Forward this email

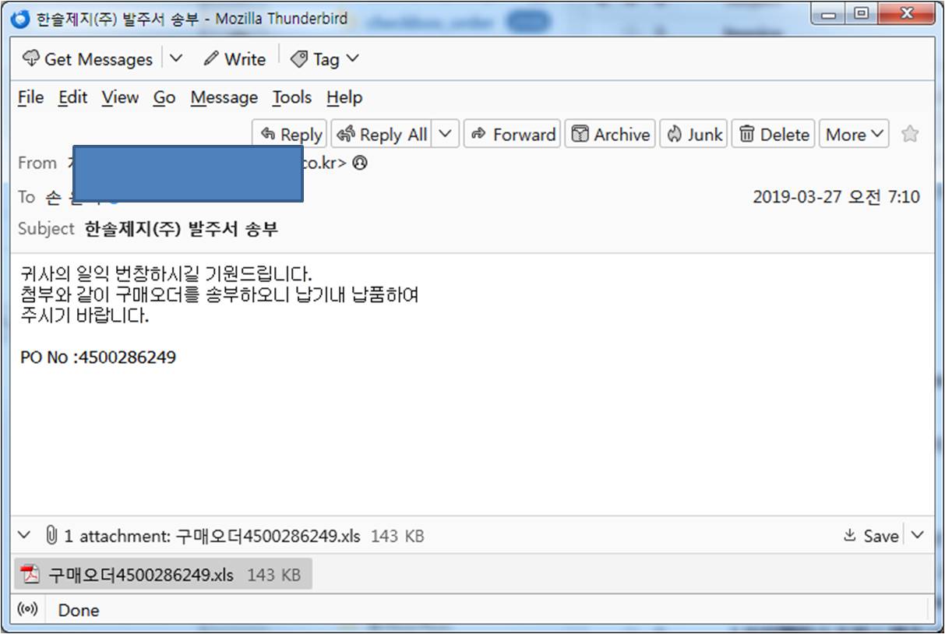pos(513,135)
